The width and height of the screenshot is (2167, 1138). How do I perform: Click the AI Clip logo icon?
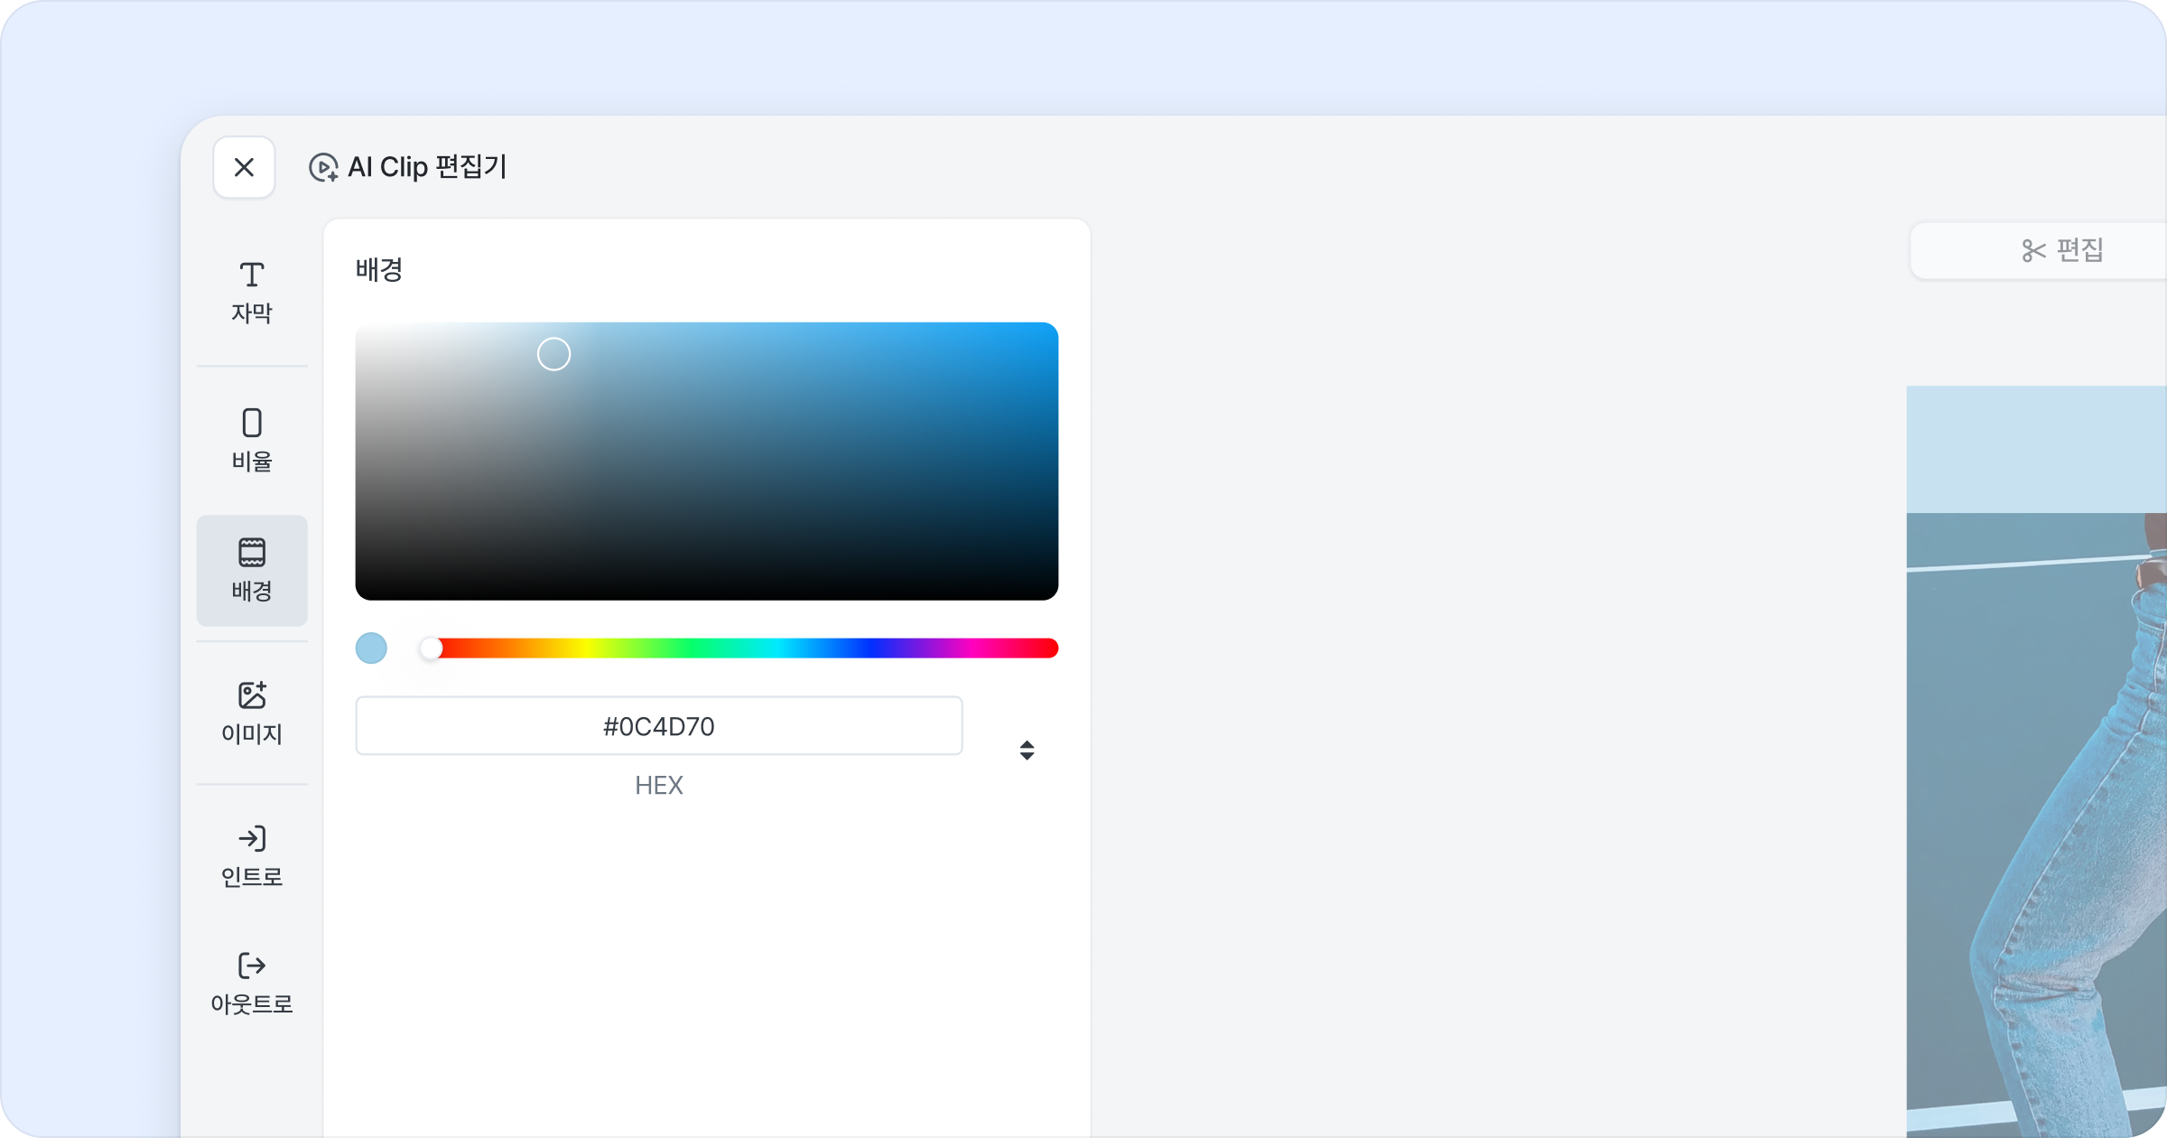click(x=323, y=167)
